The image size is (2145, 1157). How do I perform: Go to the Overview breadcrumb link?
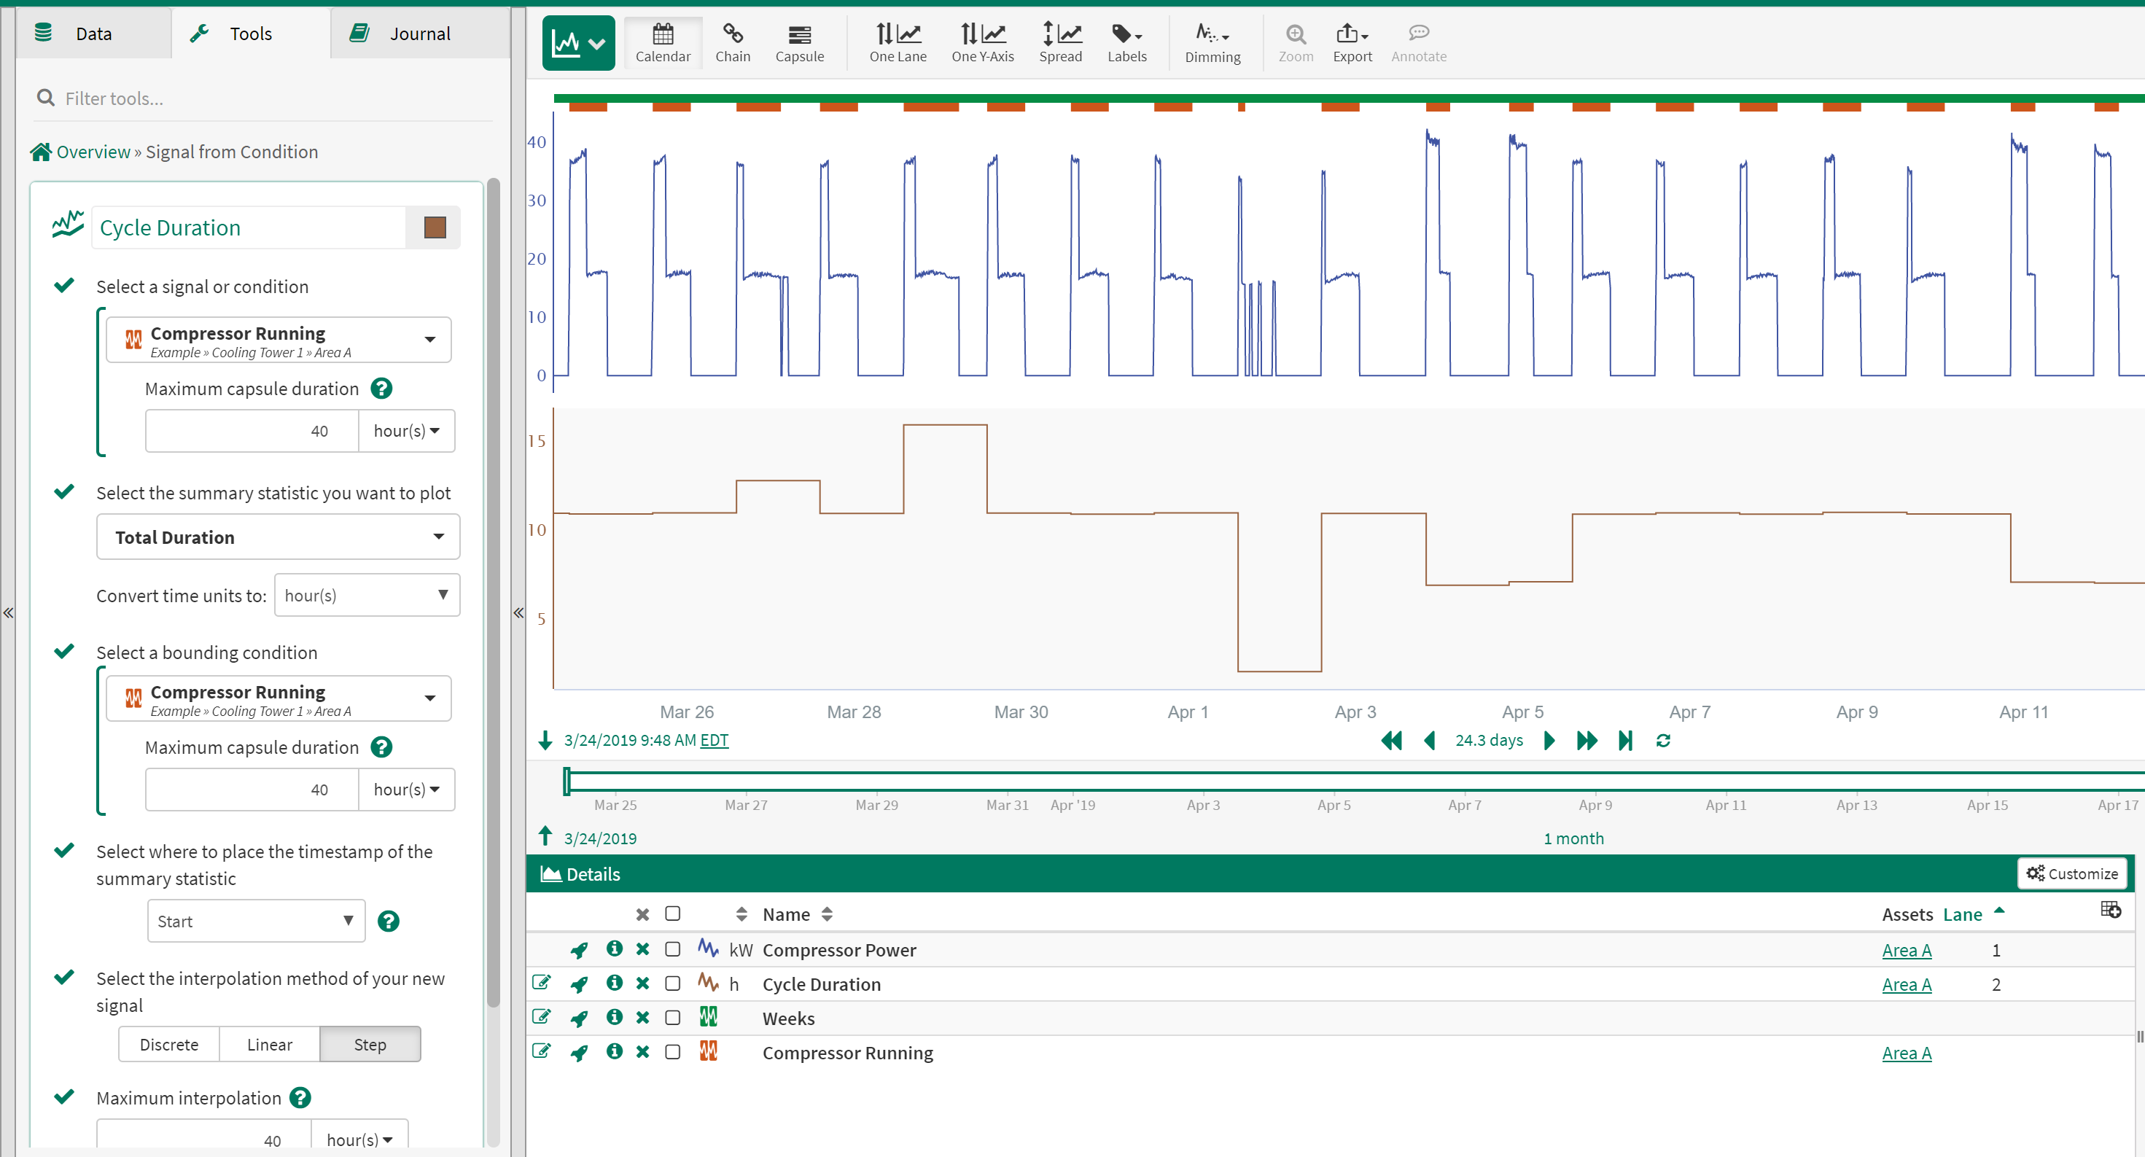[x=93, y=152]
